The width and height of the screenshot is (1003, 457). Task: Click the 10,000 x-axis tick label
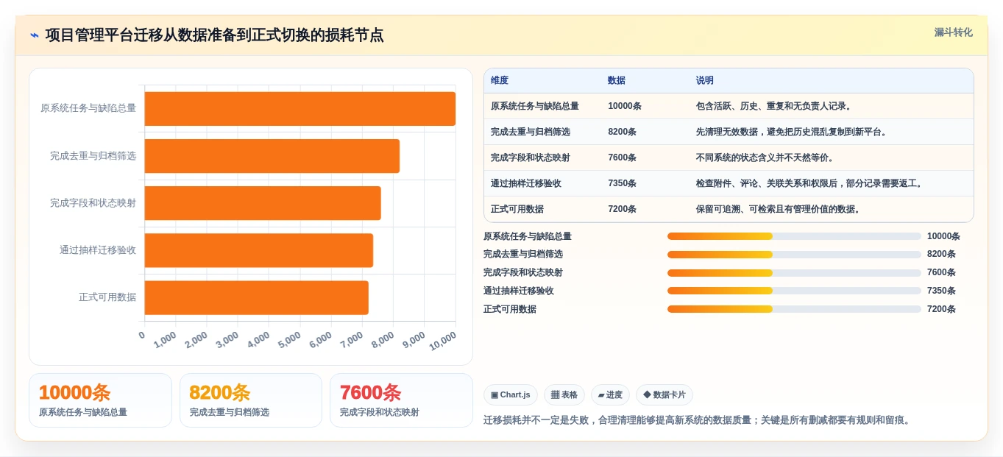click(x=443, y=341)
